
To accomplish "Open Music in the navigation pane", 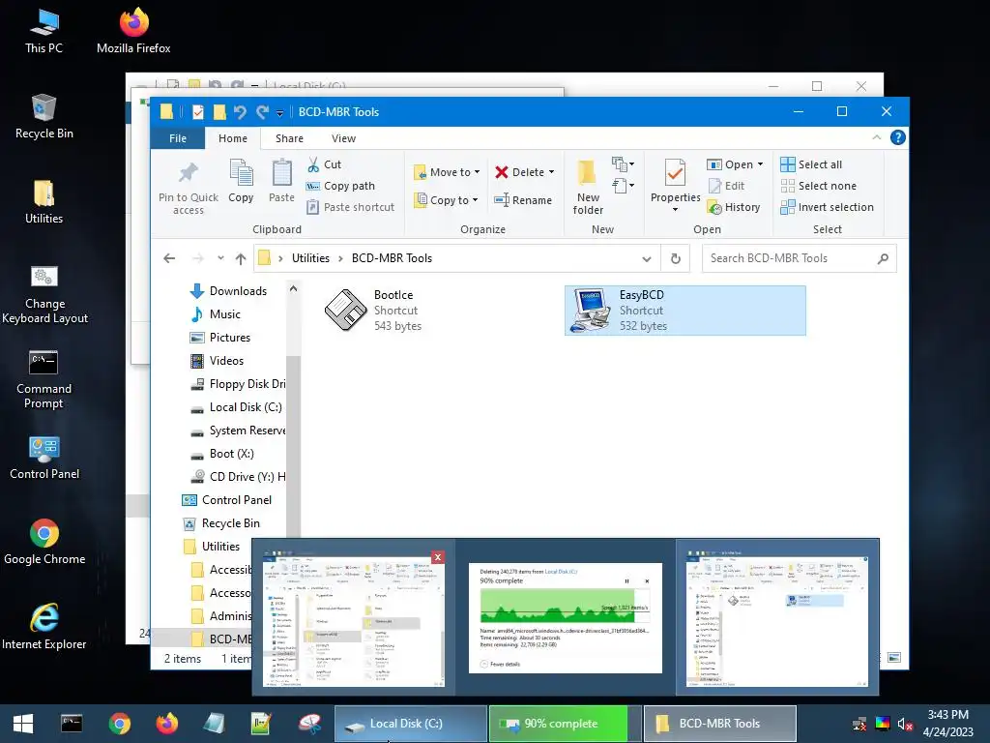I will click(x=216, y=314).
